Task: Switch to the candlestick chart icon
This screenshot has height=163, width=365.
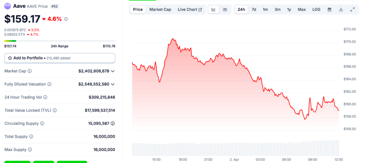Action: tap(225, 10)
